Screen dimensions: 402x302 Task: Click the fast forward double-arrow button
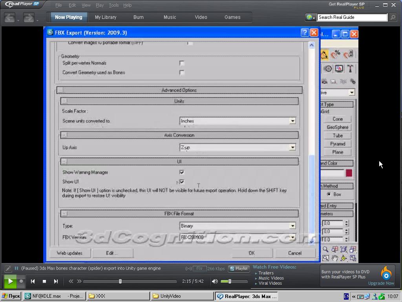point(79,282)
